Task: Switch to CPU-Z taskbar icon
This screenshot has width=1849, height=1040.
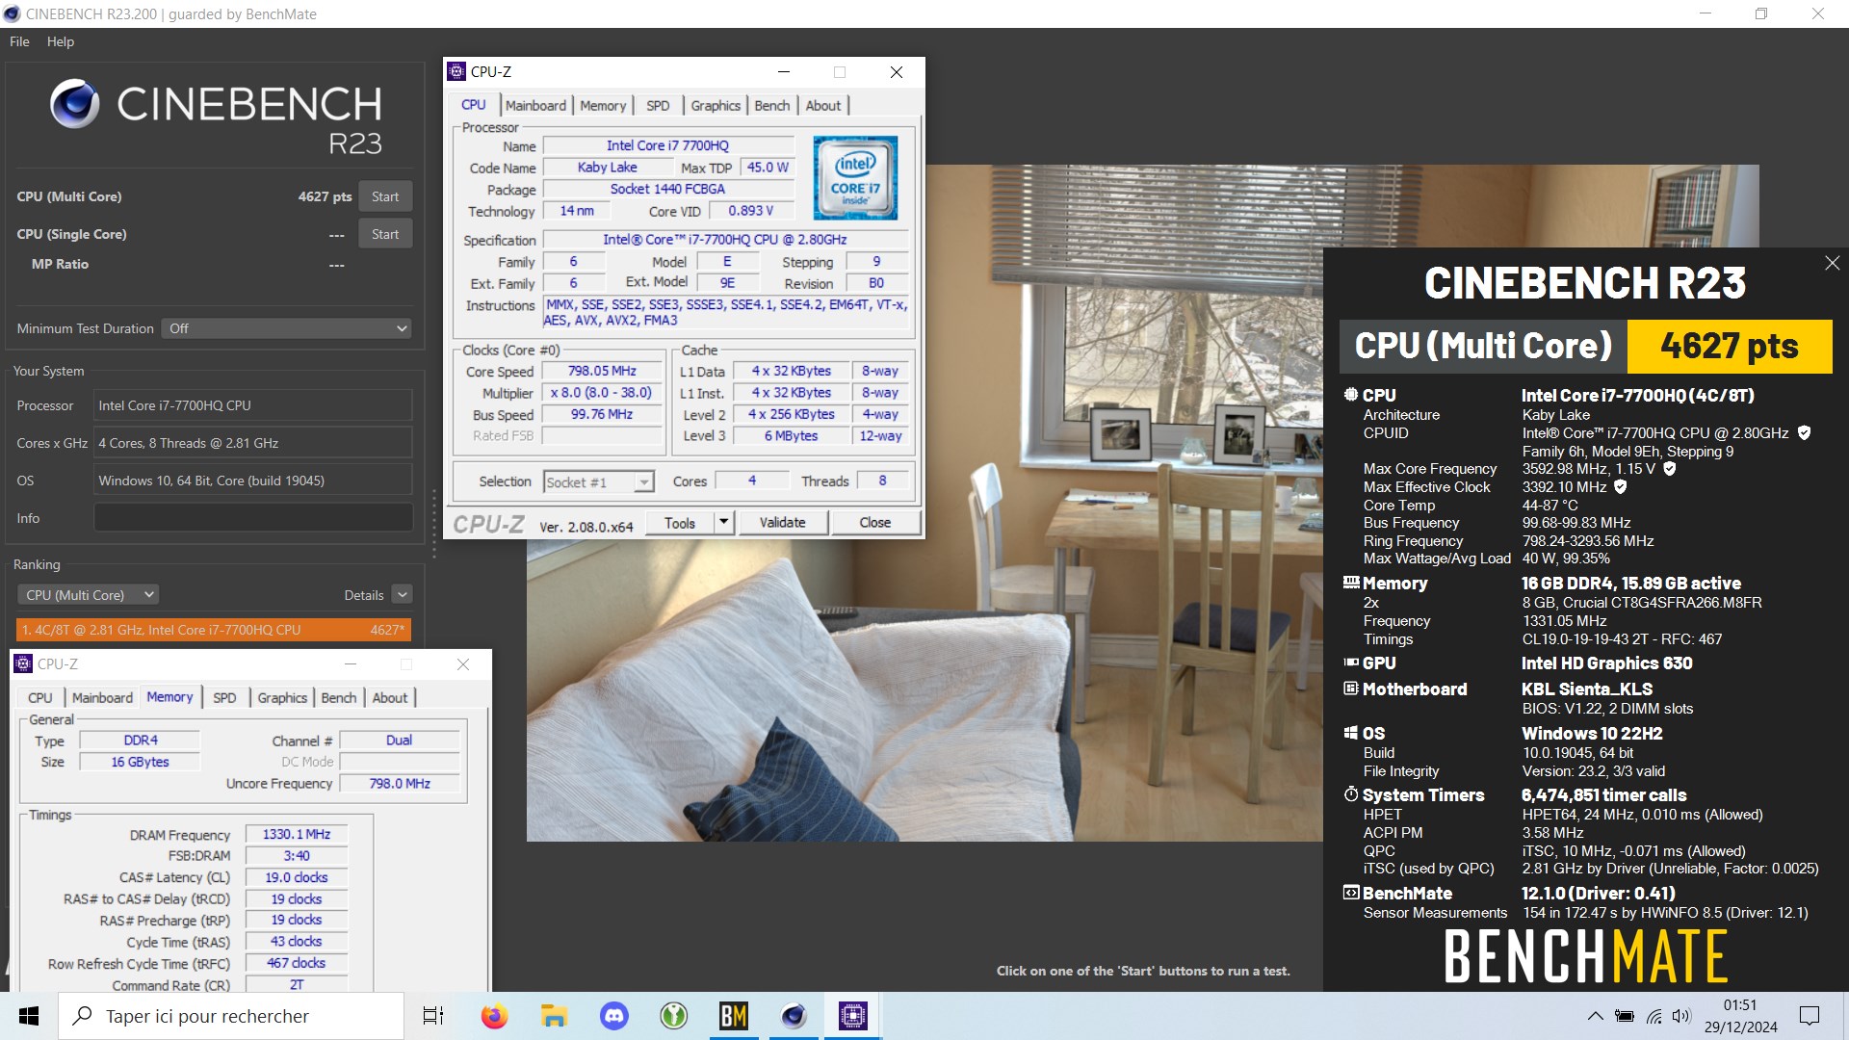Action: pos(853,1016)
